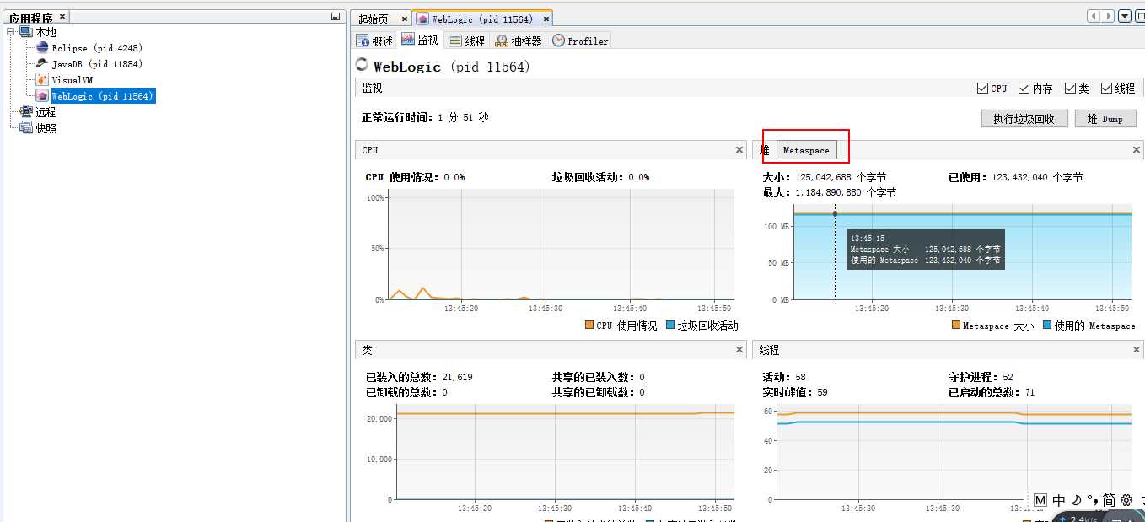Select the VisualVM tree entry

(x=72, y=80)
